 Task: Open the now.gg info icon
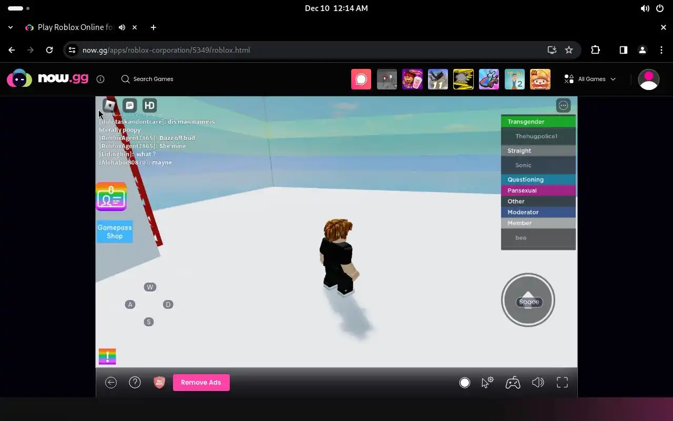[x=100, y=79]
